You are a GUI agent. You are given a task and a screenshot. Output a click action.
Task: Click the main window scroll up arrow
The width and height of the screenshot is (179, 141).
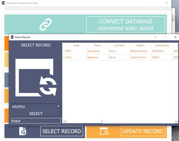(173, 16)
